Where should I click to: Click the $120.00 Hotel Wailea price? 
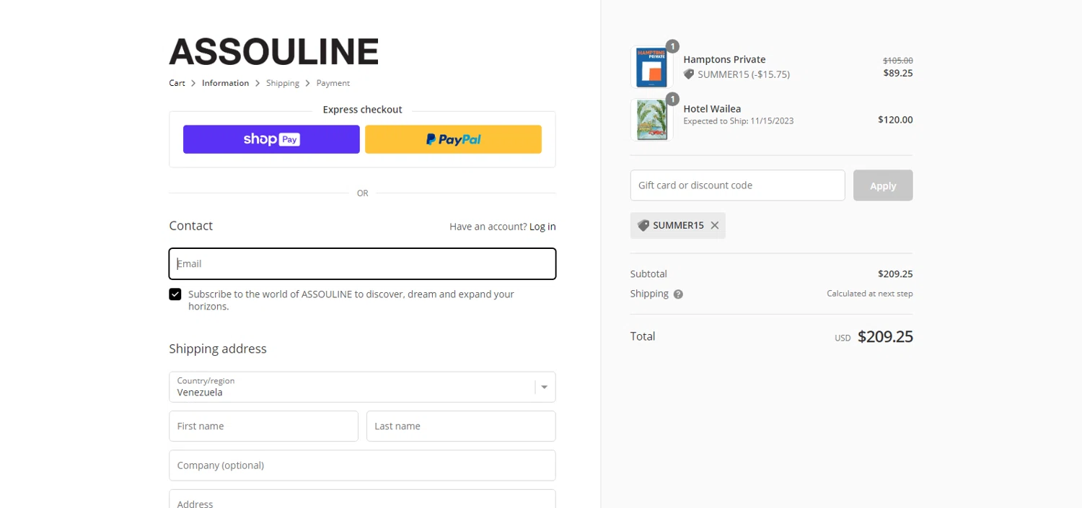coord(895,120)
